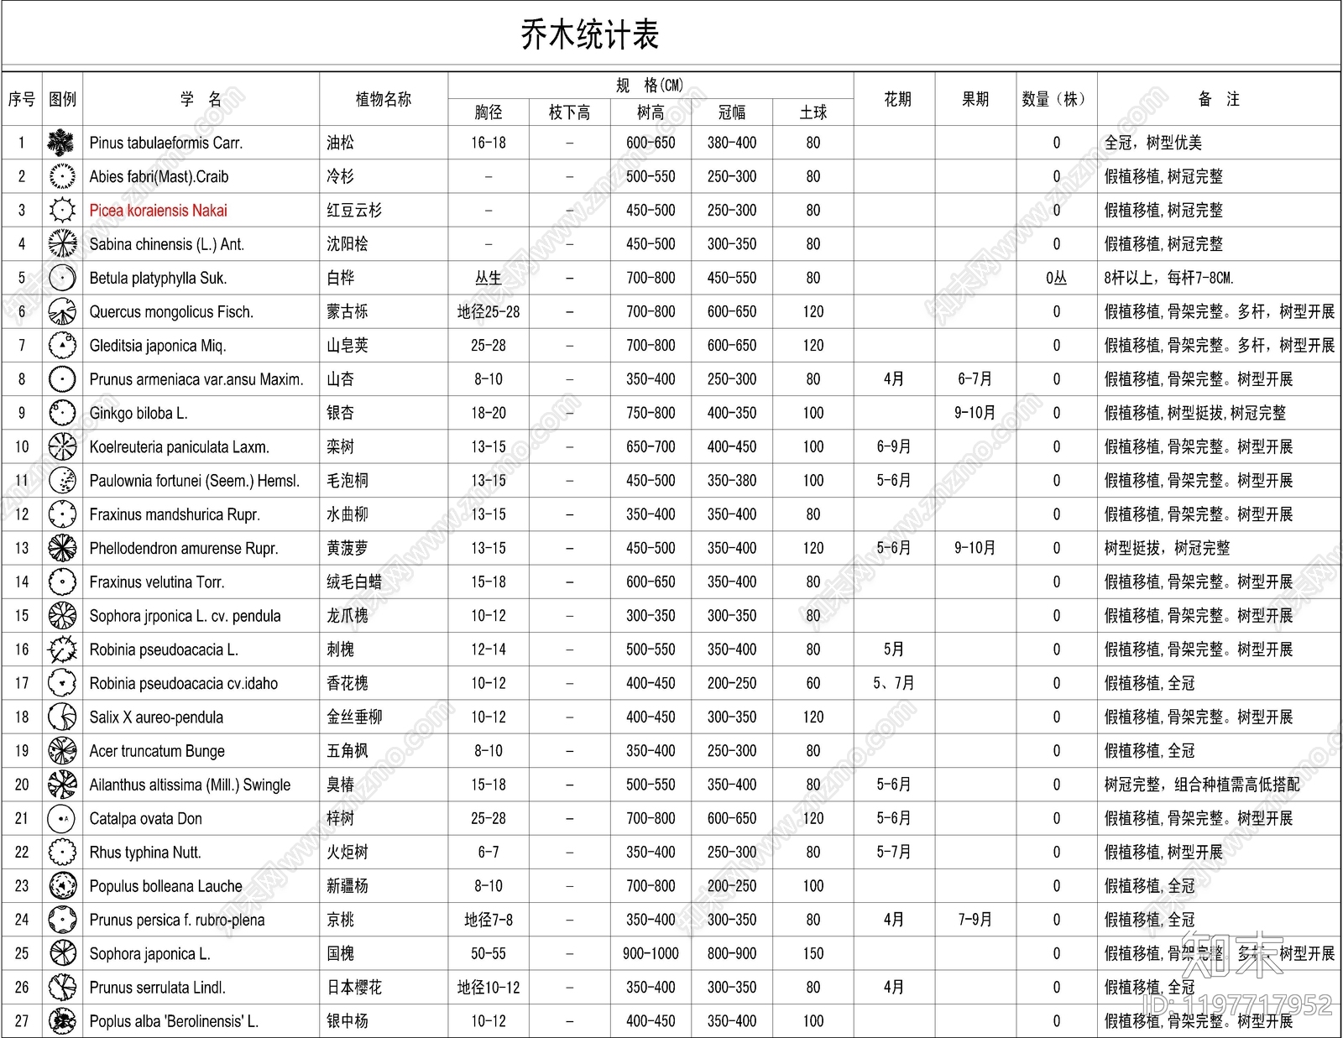This screenshot has width=1343, height=1038.
Task: Select the 金丝垂柳 plant name cell
Action: click(x=353, y=717)
